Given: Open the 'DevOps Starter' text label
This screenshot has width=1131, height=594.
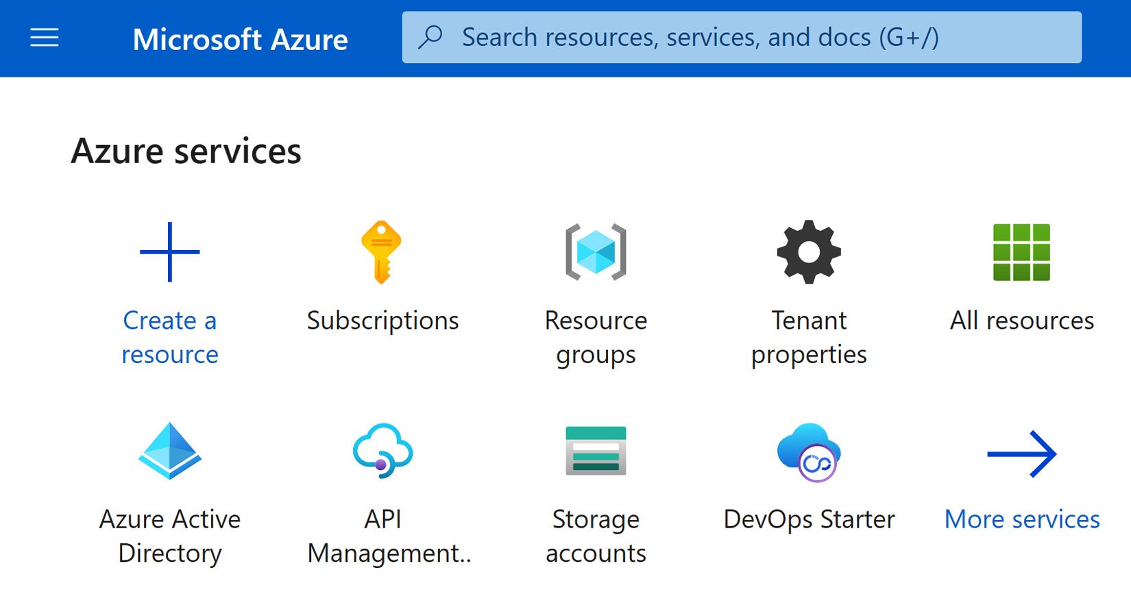Looking at the screenshot, I should 809,519.
